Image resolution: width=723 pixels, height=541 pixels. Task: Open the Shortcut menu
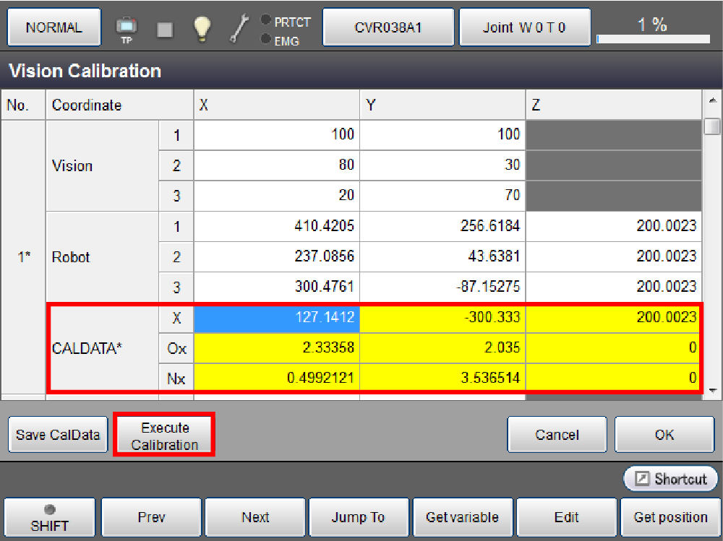670,479
